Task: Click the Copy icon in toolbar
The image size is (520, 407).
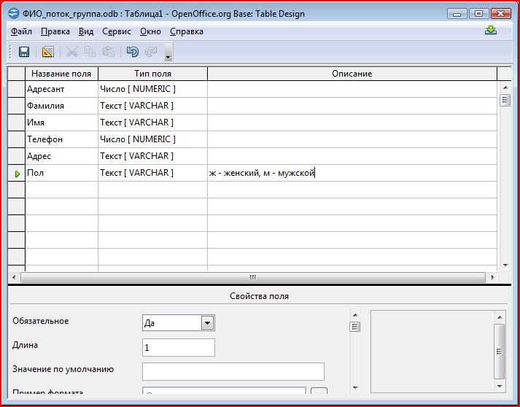Action: point(90,52)
